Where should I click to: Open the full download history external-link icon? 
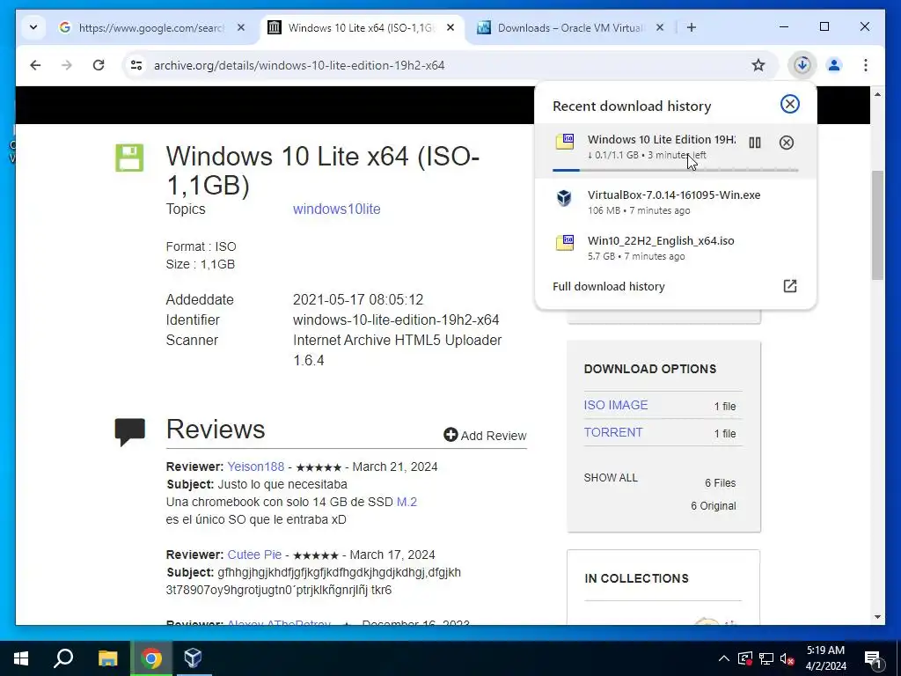click(790, 286)
